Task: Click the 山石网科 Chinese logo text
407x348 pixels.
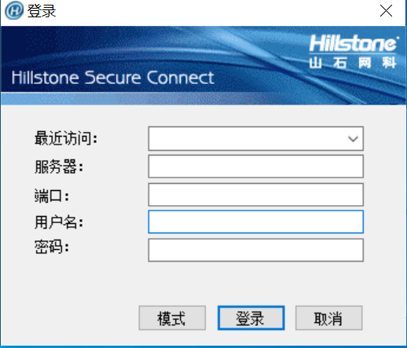Action: pos(353,63)
